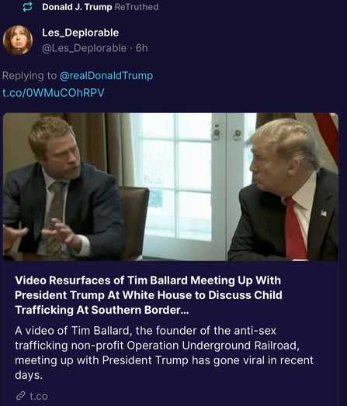Click the article description about Operation Underground Railroad
Image resolution: width=347 pixels, height=406 pixels.
pyautogui.click(x=164, y=353)
